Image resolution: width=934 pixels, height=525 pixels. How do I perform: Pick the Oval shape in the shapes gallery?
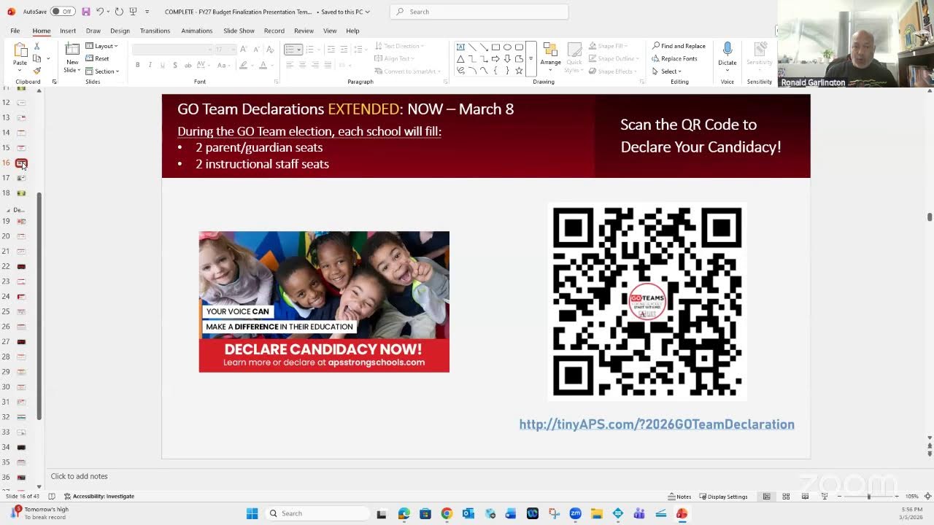[507, 47]
